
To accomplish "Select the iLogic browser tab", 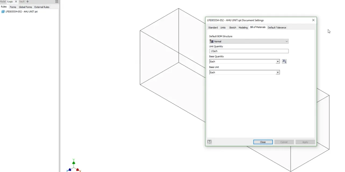I will coord(10,2).
